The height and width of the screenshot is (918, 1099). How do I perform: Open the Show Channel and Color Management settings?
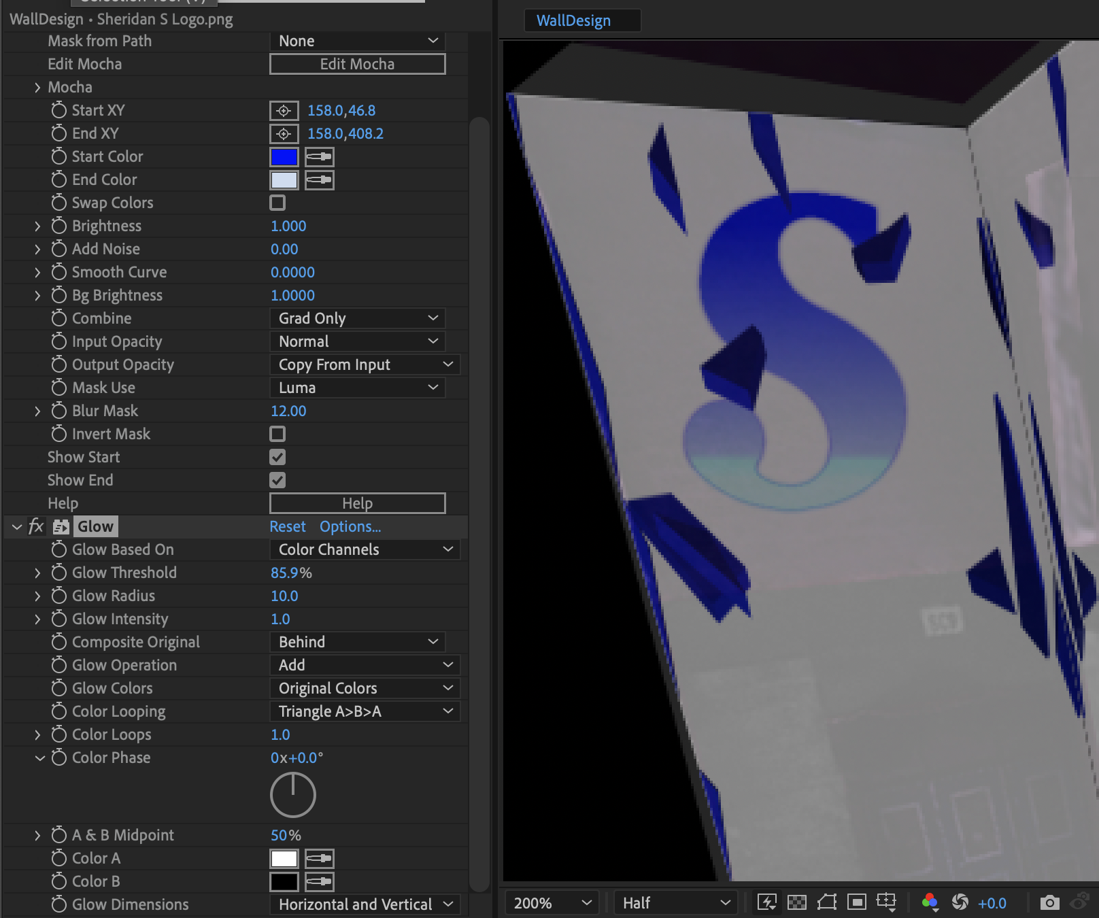pyautogui.click(x=930, y=902)
